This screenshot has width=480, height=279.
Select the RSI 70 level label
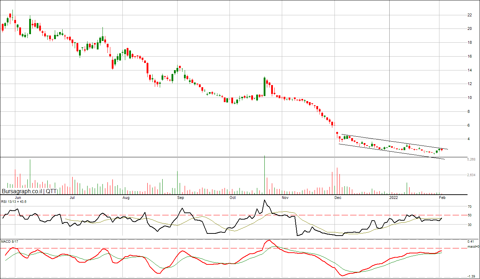[x=470, y=206]
